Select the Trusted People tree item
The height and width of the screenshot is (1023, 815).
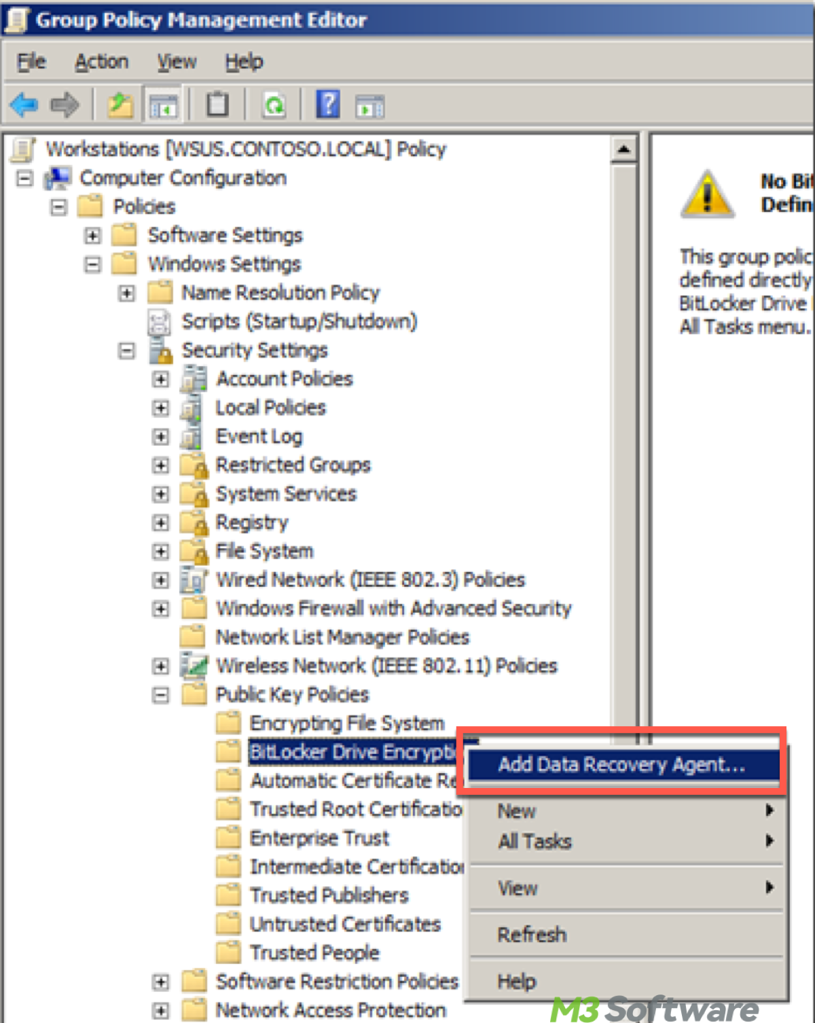(314, 953)
